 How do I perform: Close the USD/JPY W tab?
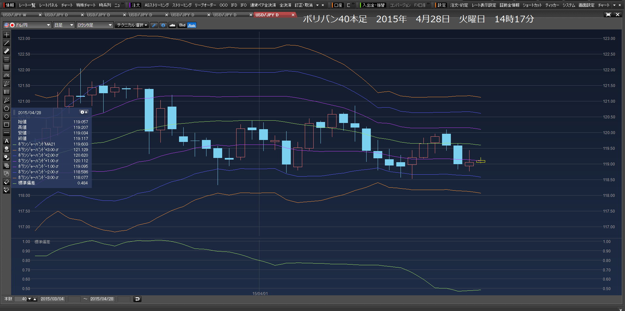pyautogui.click(x=40, y=15)
